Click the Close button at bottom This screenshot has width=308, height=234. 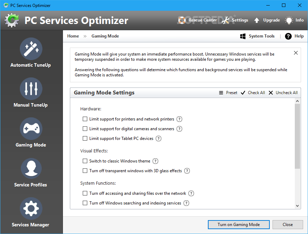[287, 225]
